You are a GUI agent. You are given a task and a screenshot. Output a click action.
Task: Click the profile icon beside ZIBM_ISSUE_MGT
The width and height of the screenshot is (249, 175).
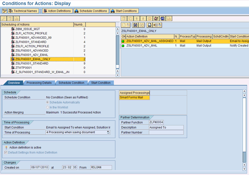[x=13, y=29]
